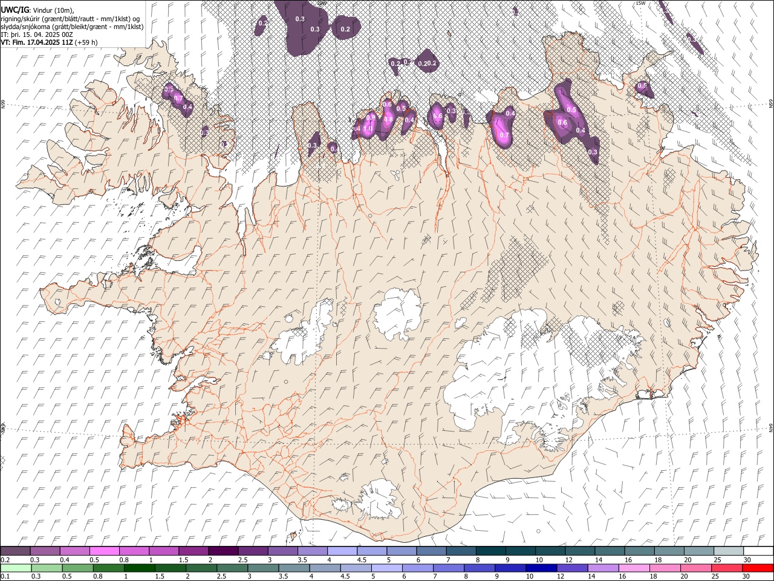Click the UWC/IG title text
The height and width of the screenshot is (581, 774).
(x=15, y=10)
